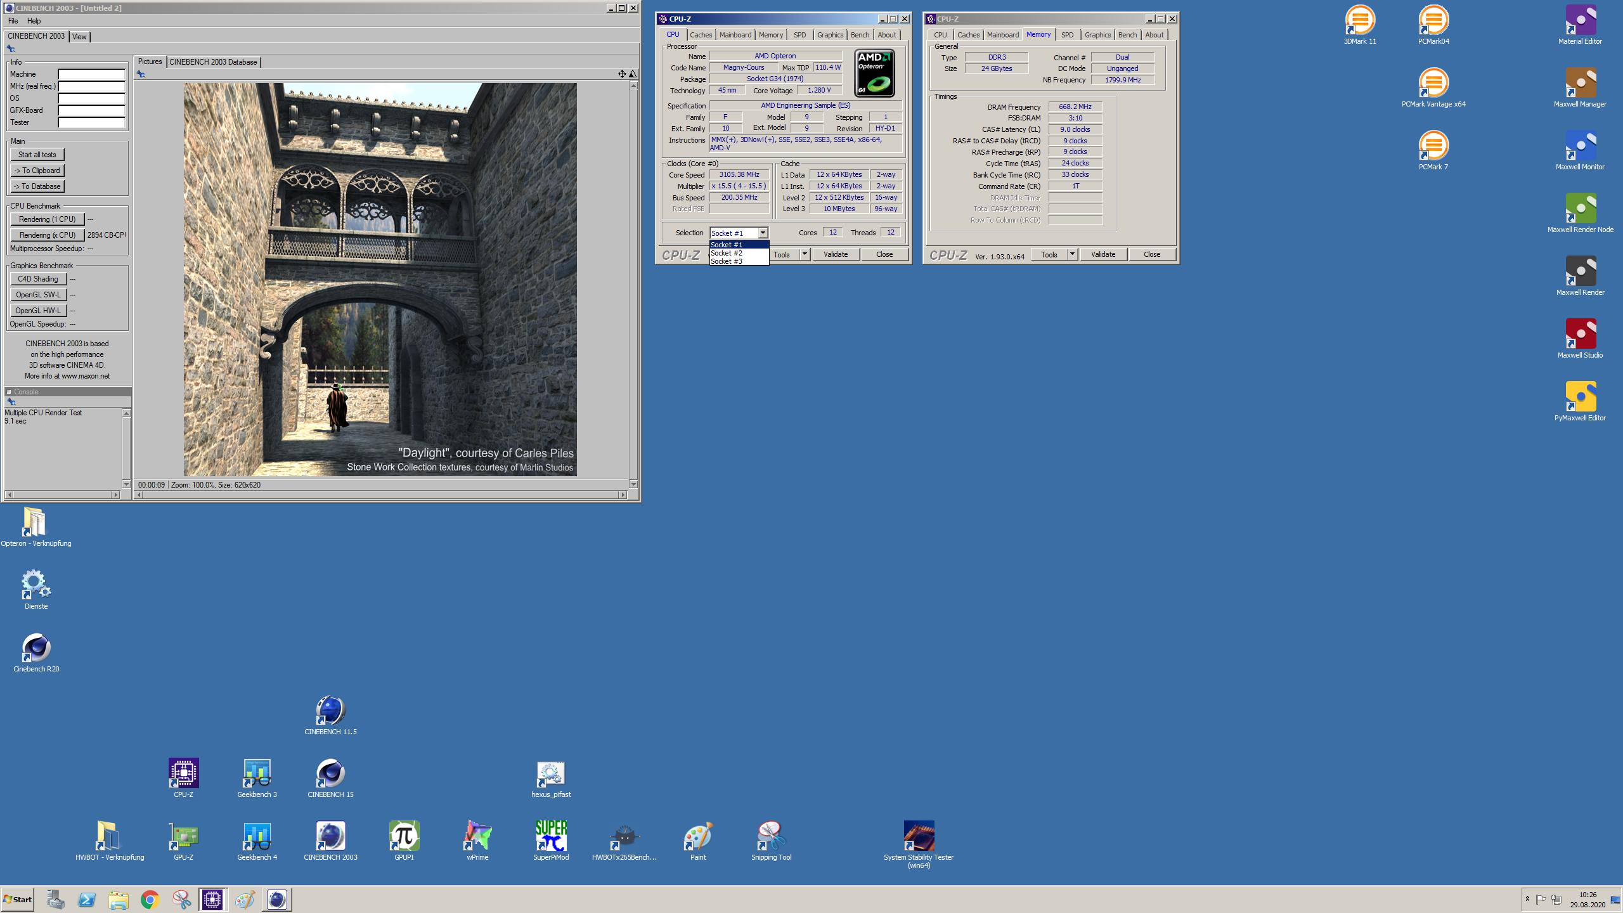Click Validate in CPU-Z Memory window
This screenshot has height=913, width=1623.
click(1103, 254)
